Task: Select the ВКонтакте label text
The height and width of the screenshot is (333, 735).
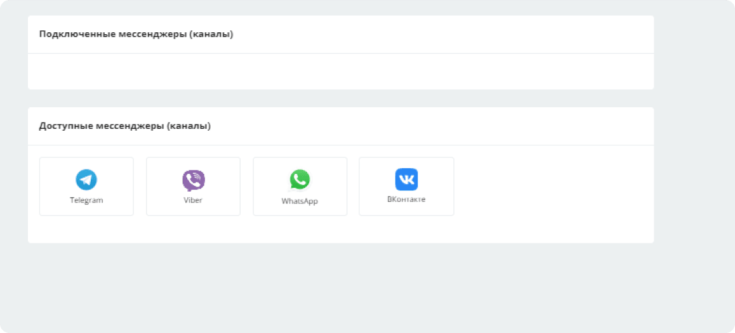Action: 406,199
